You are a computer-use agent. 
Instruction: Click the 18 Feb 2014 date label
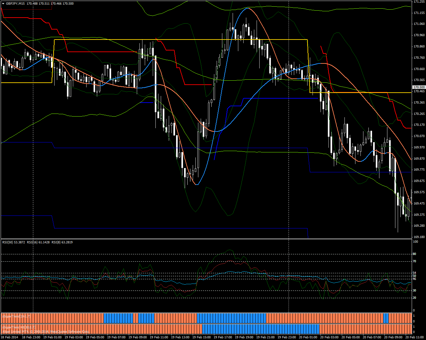pyautogui.click(x=9, y=337)
